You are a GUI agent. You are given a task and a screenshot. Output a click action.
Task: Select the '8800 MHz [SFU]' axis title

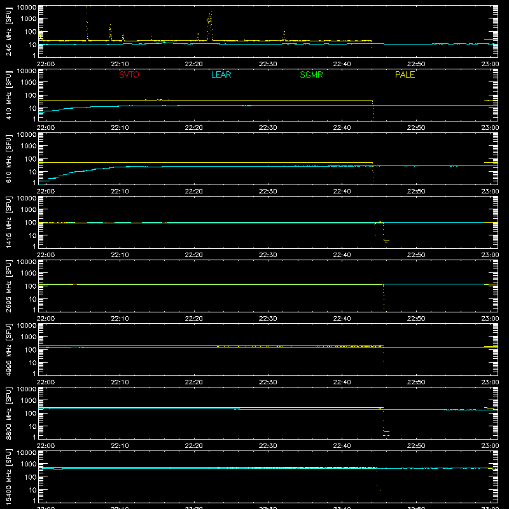tap(9, 413)
